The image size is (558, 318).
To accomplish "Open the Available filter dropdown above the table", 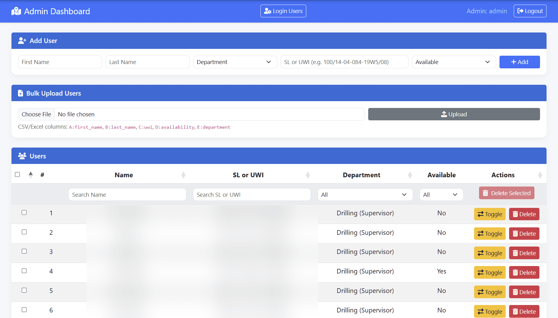I will (x=441, y=194).
